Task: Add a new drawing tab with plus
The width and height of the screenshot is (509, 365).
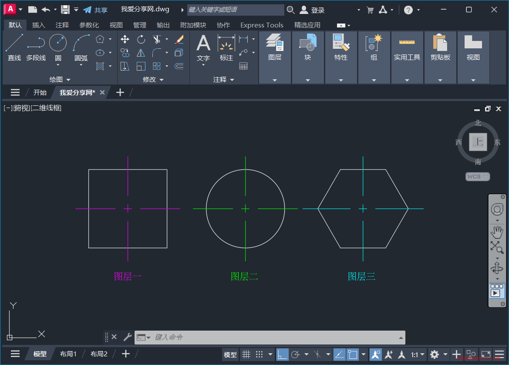Action: click(x=120, y=92)
